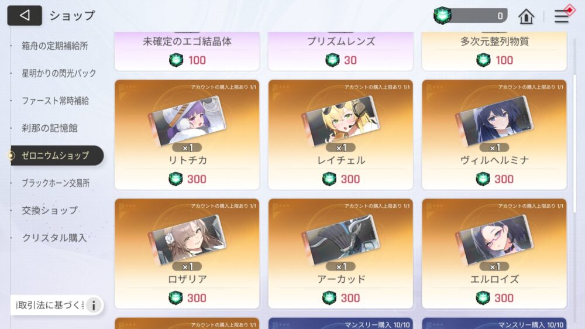
Task: Open ファースト常時補給 tab
Action: (55, 101)
